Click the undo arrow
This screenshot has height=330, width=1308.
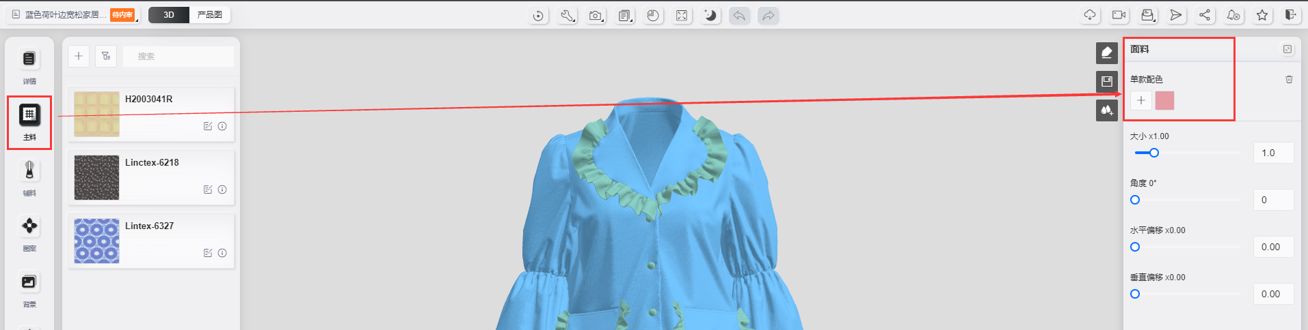click(739, 16)
